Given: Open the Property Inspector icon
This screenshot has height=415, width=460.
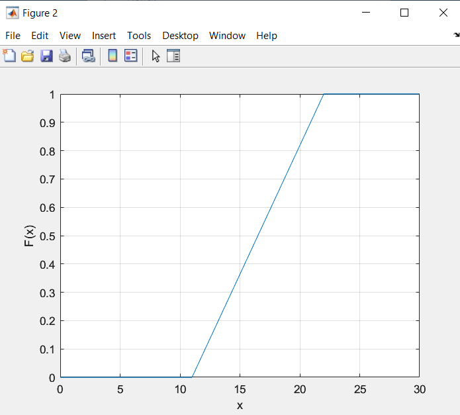Looking at the screenshot, I should point(173,56).
